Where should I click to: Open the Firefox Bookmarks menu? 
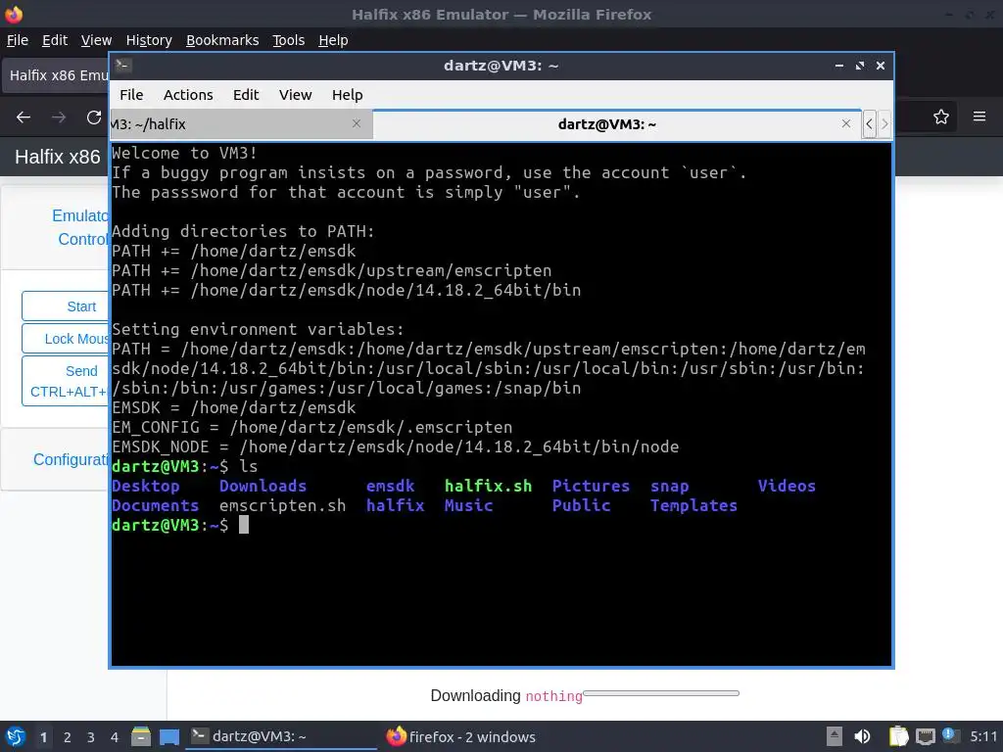tap(222, 40)
